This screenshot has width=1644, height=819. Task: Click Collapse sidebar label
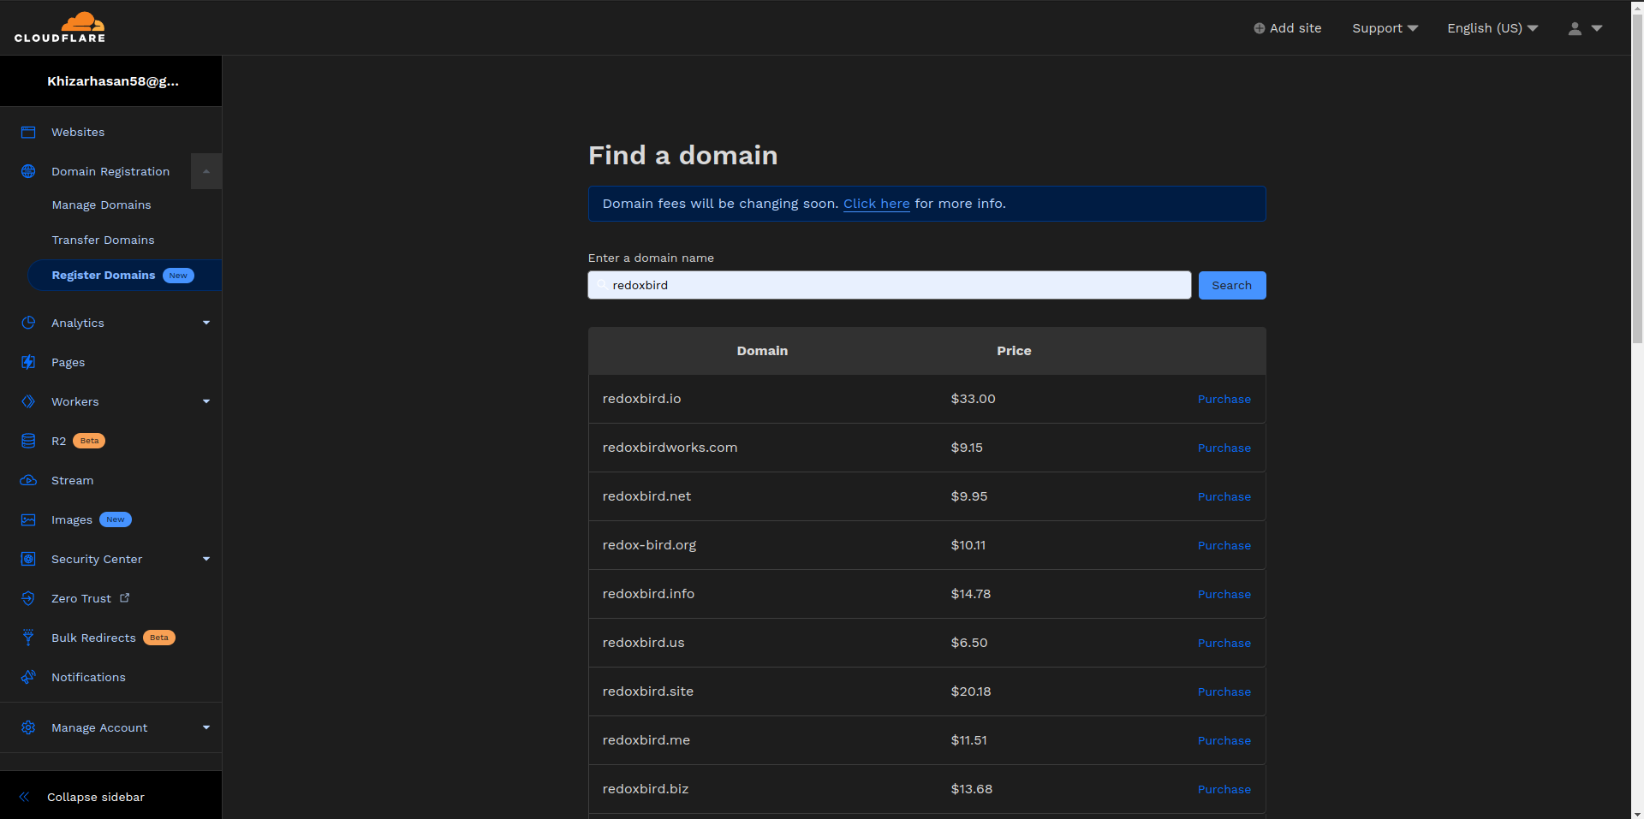tap(96, 797)
